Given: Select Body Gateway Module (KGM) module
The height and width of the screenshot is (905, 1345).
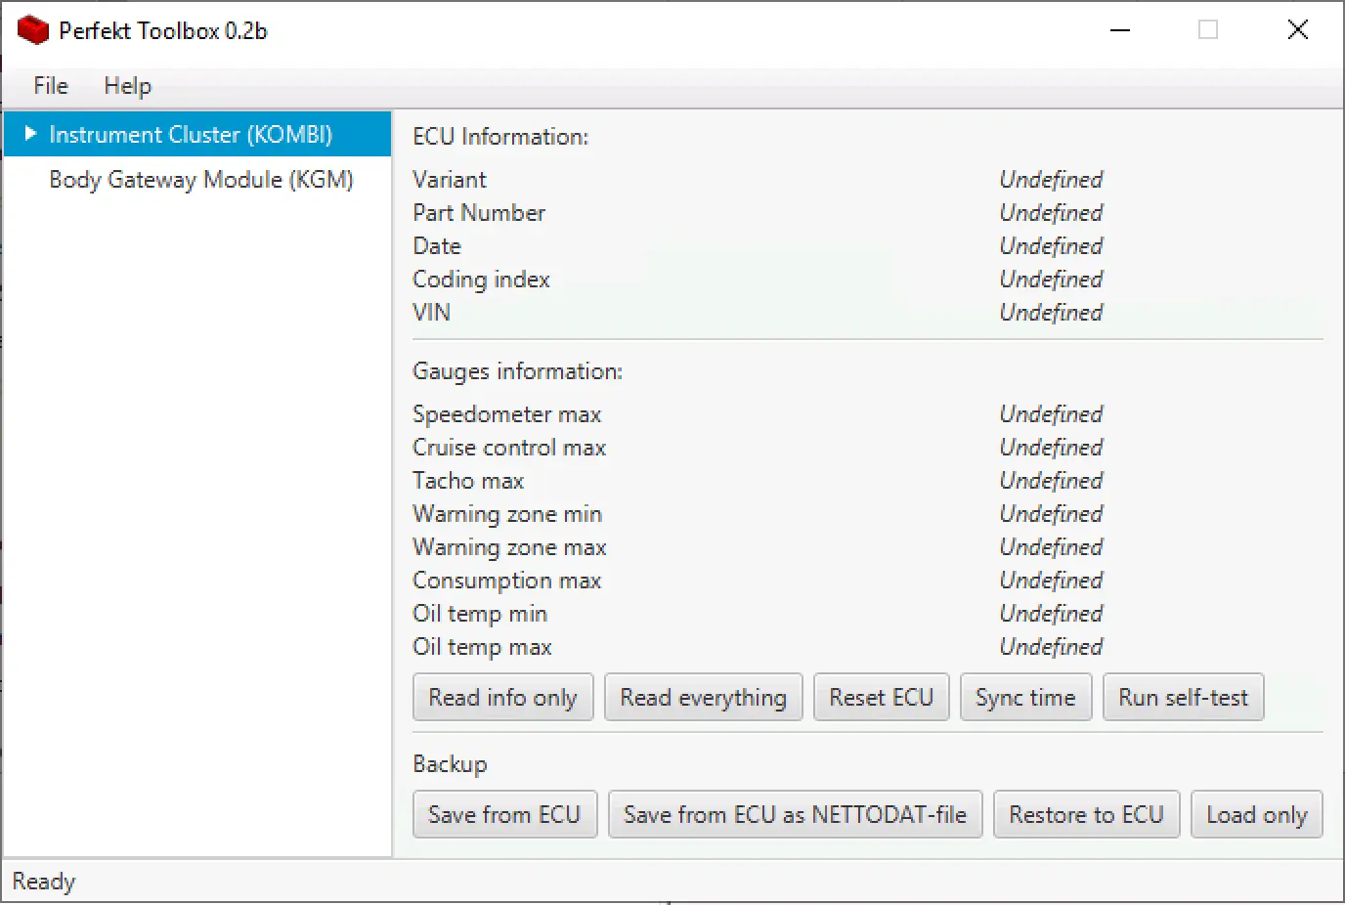Looking at the screenshot, I should [202, 179].
